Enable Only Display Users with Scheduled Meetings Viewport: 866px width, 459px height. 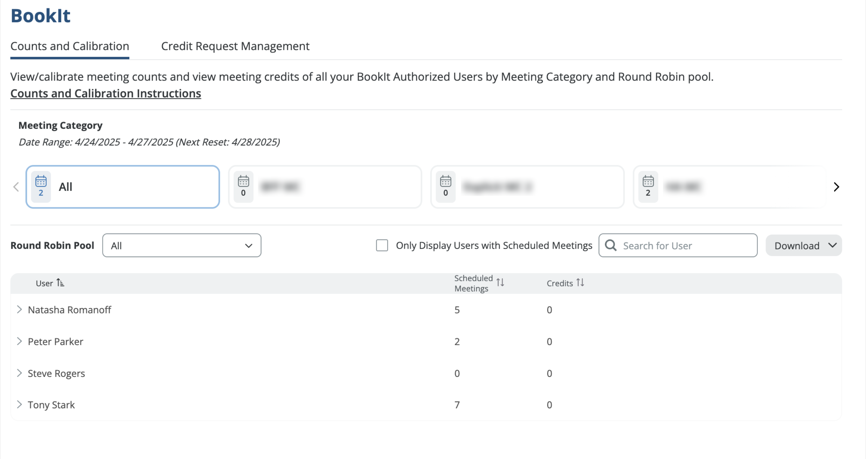[382, 245]
